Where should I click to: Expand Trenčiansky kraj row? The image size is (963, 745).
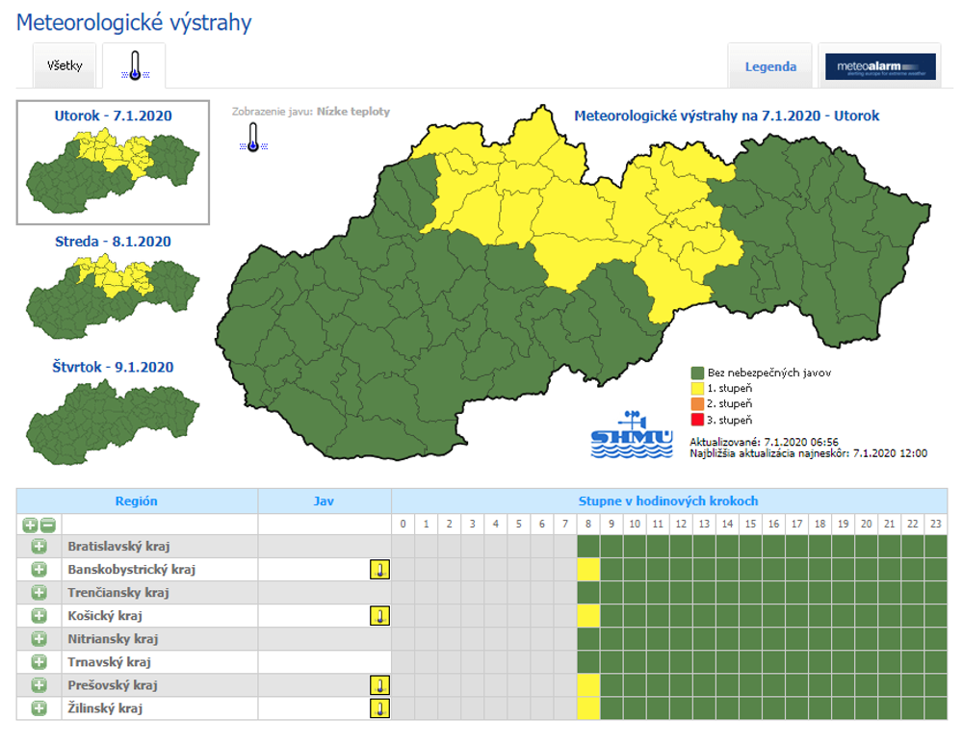click(x=39, y=593)
